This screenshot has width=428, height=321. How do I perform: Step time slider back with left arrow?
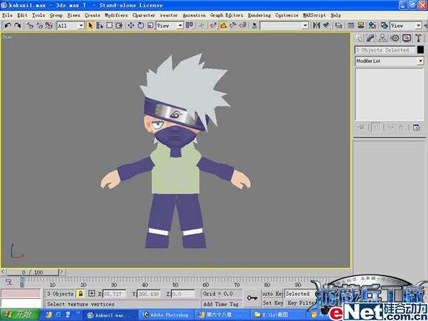coord(3,272)
